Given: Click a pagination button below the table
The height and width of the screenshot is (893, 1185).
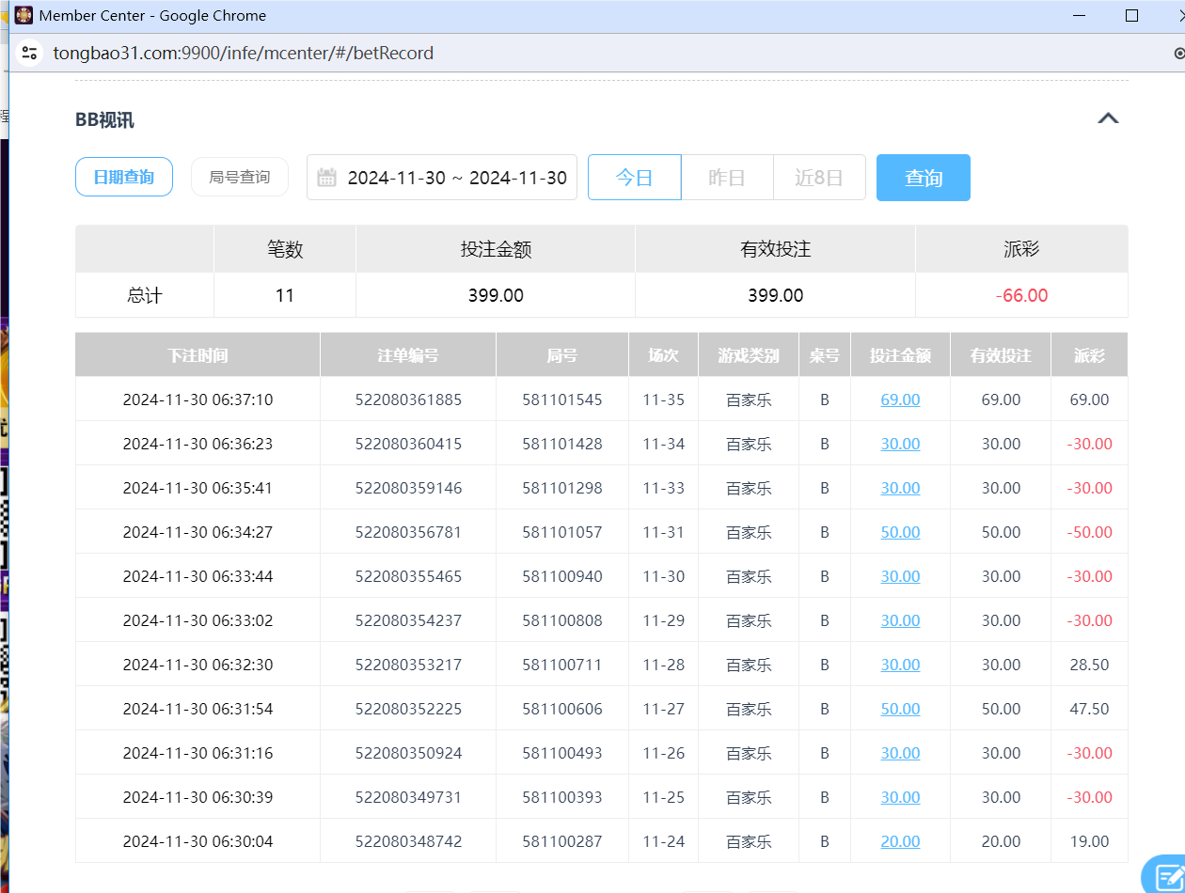Looking at the screenshot, I should click(x=431, y=889).
